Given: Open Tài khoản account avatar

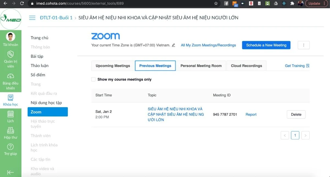Looking at the screenshot, I should tap(10, 37).
